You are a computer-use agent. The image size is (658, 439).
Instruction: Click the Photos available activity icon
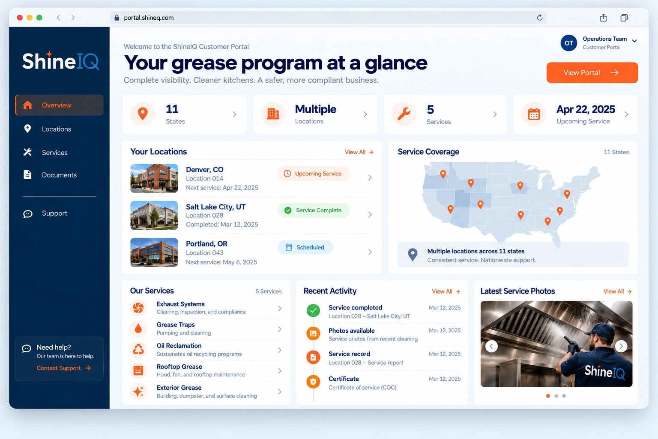313,334
